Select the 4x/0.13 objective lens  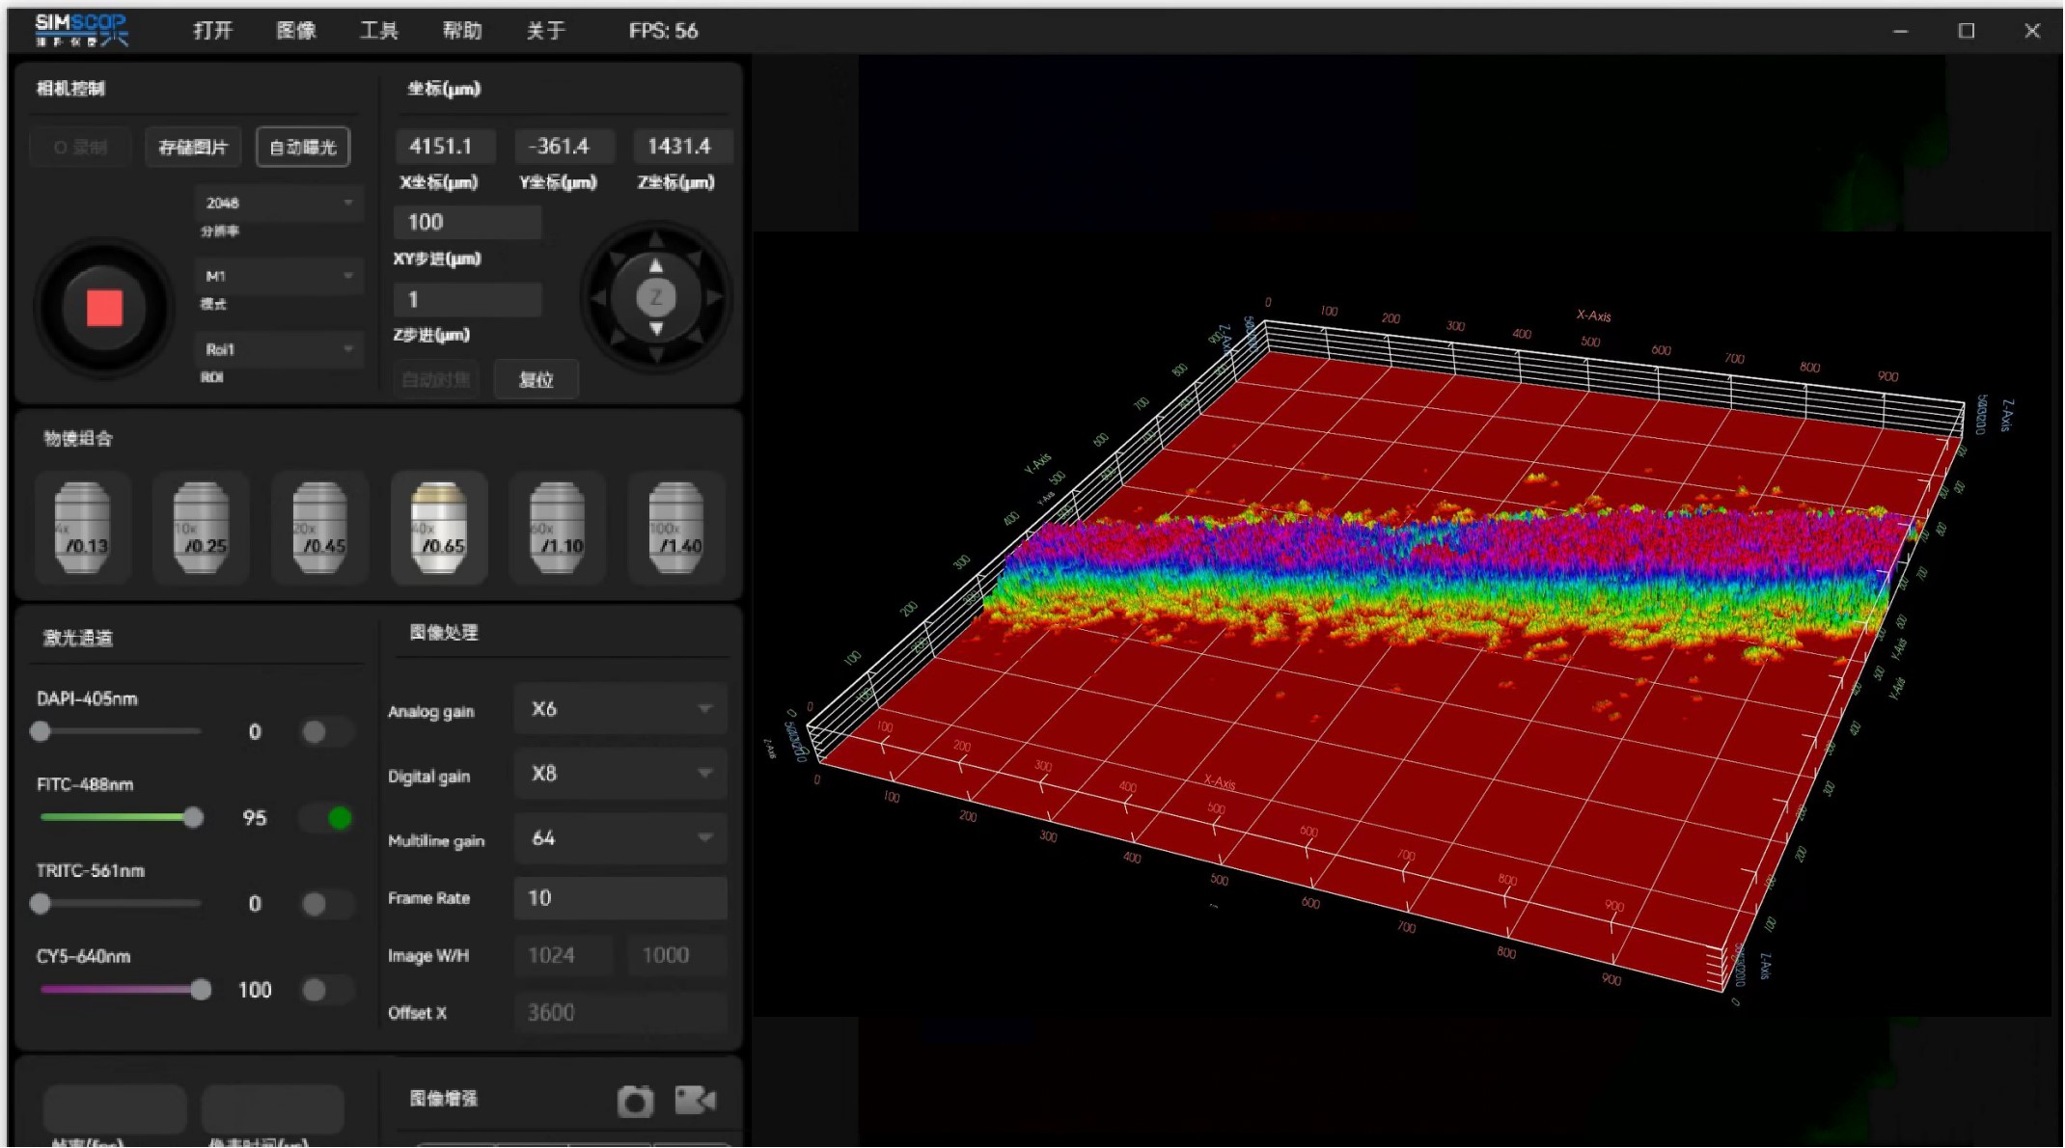tap(82, 528)
